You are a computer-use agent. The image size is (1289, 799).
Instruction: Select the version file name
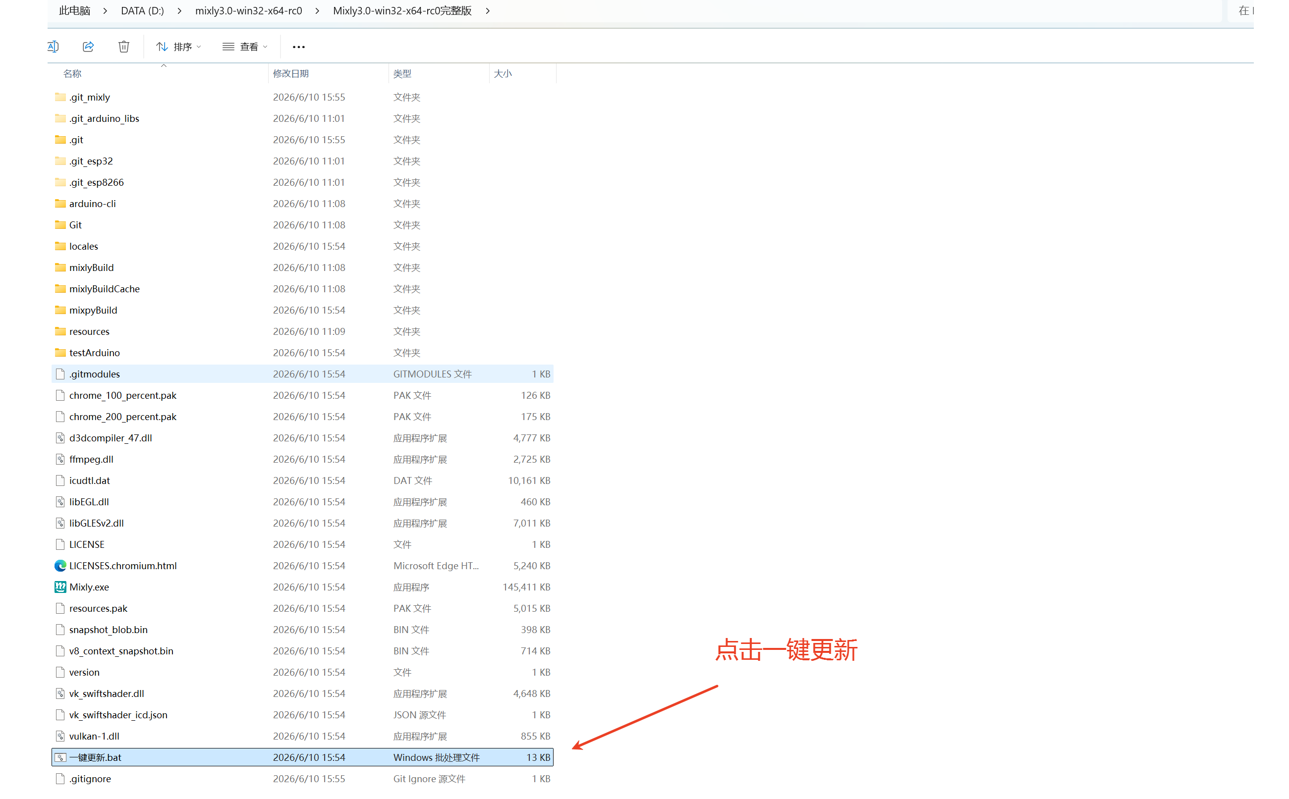(84, 672)
